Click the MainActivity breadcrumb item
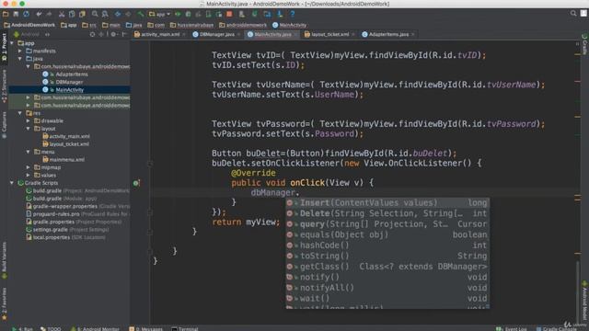 [x=289, y=25]
